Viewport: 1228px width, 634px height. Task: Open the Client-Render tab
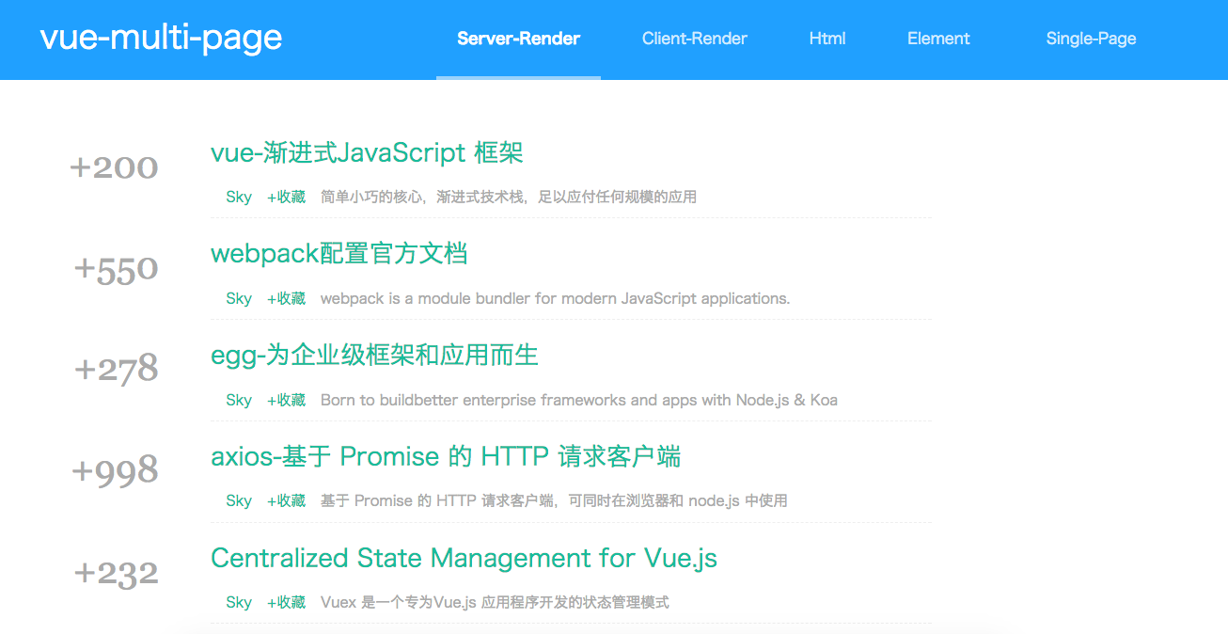tap(694, 39)
